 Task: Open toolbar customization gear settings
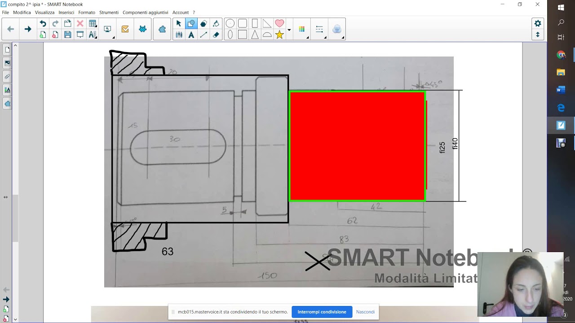click(x=538, y=24)
